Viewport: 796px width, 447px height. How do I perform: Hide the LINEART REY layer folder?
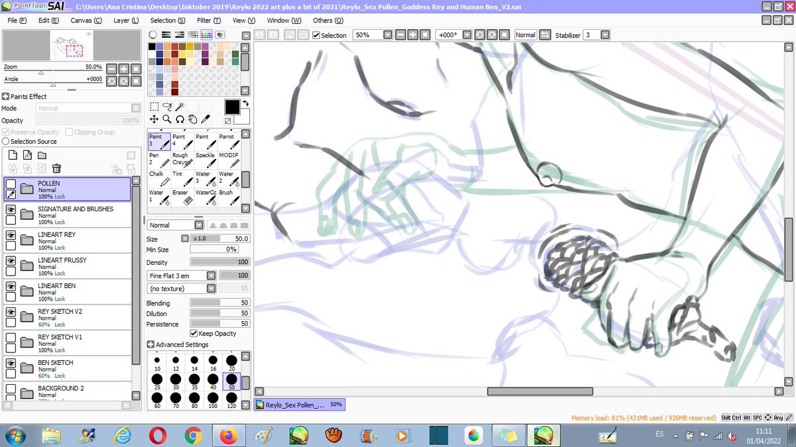click(11, 235)
